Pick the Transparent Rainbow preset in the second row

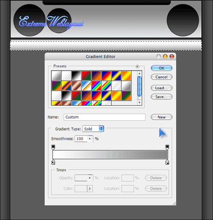106,85
